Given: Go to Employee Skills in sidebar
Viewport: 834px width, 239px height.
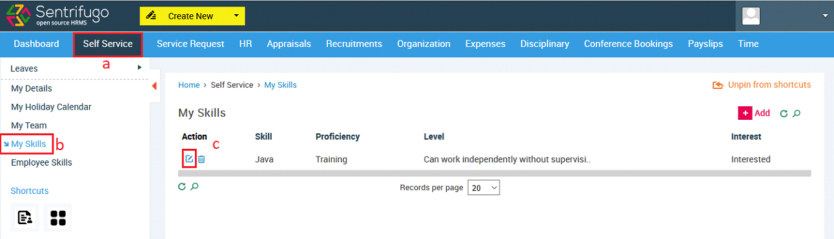Looking at the screenshot, I should click(41, 162).
